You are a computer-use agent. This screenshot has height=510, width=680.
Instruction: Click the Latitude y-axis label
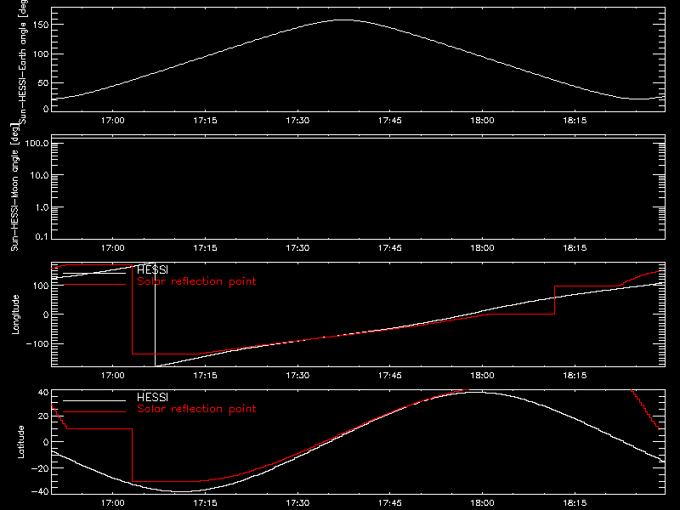pos(20,442)
